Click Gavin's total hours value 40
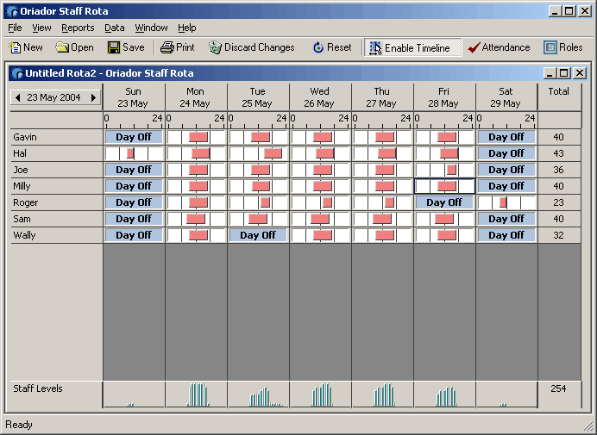This screenshot has height=435, width=597. point(558,137)
